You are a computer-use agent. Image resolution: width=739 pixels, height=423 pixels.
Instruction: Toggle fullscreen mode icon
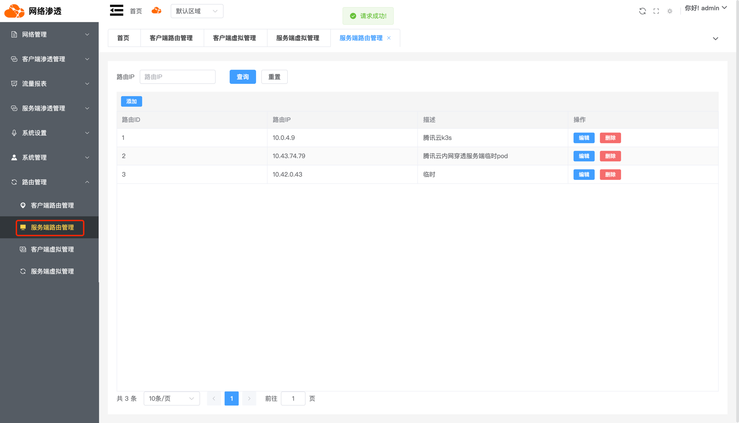pos(656,11)
